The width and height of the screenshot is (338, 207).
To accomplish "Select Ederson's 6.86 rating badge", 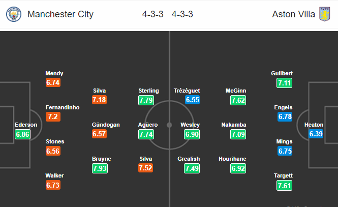I will (x=23, y=134).
